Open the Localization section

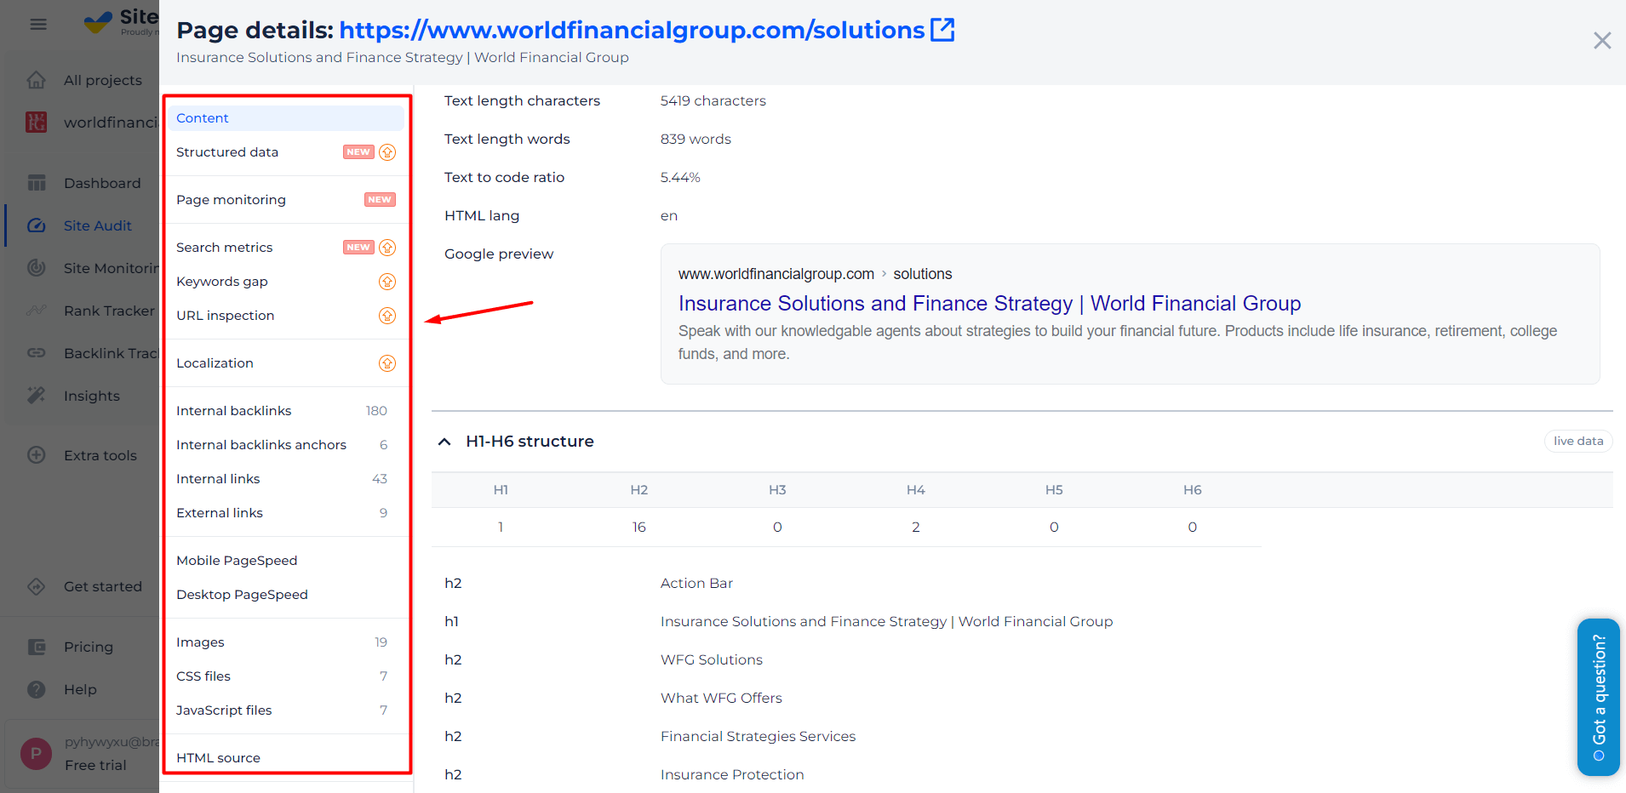click(x=215, y=363)
